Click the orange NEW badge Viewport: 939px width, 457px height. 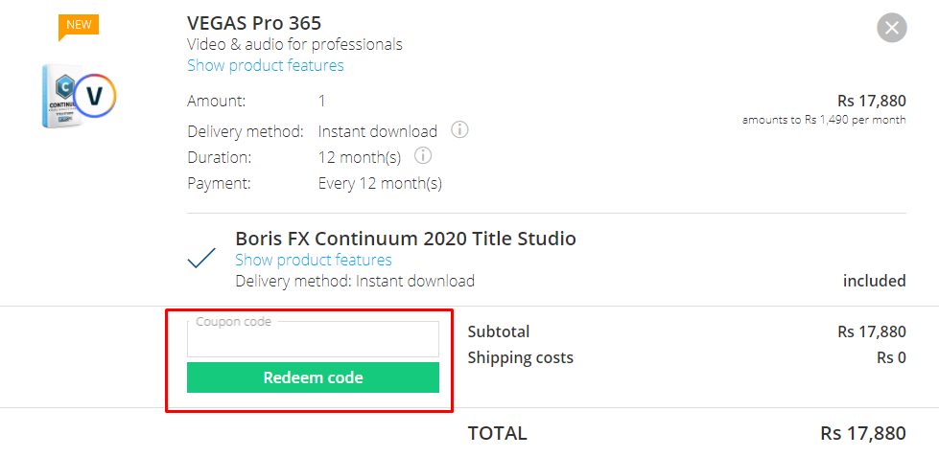79,25
